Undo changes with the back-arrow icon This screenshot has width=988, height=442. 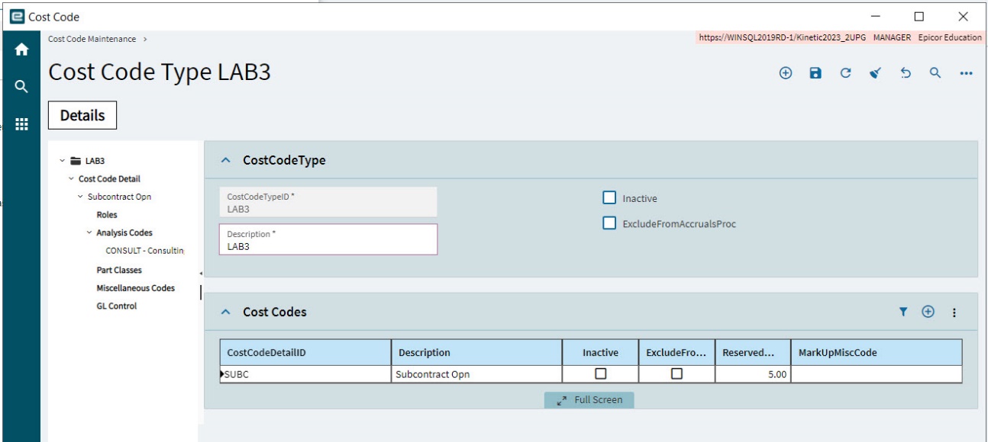tap(906, 73)
